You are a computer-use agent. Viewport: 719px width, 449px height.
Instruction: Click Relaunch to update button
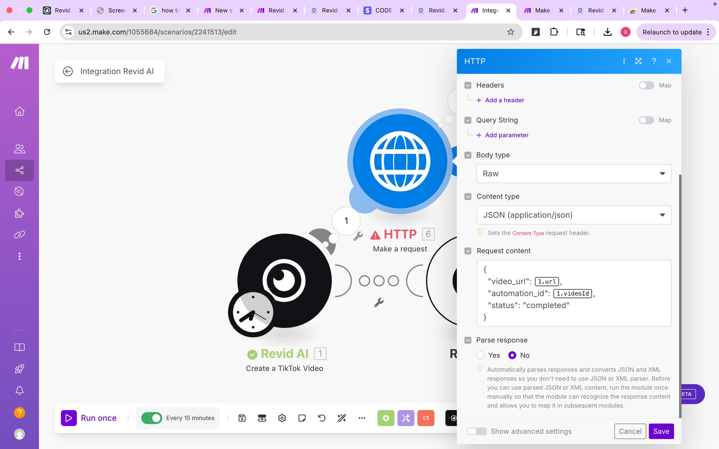click(676, 32)
